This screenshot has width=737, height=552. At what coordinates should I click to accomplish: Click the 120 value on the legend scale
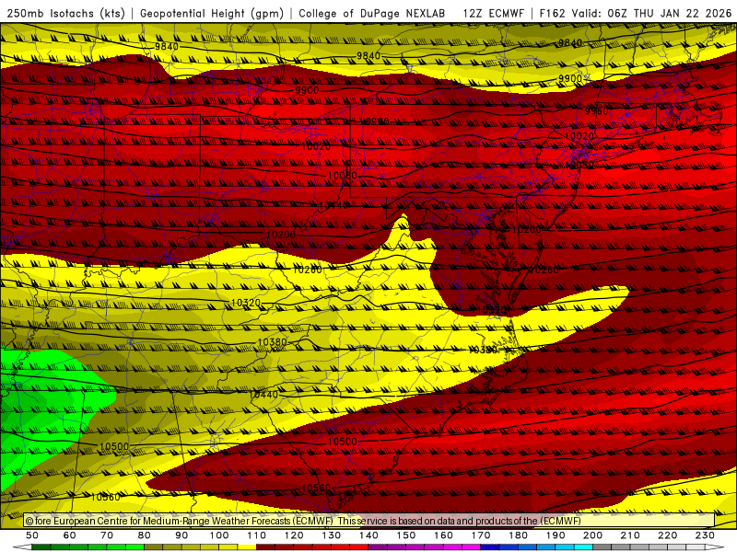pyautogui.click(x=294, y=535)
